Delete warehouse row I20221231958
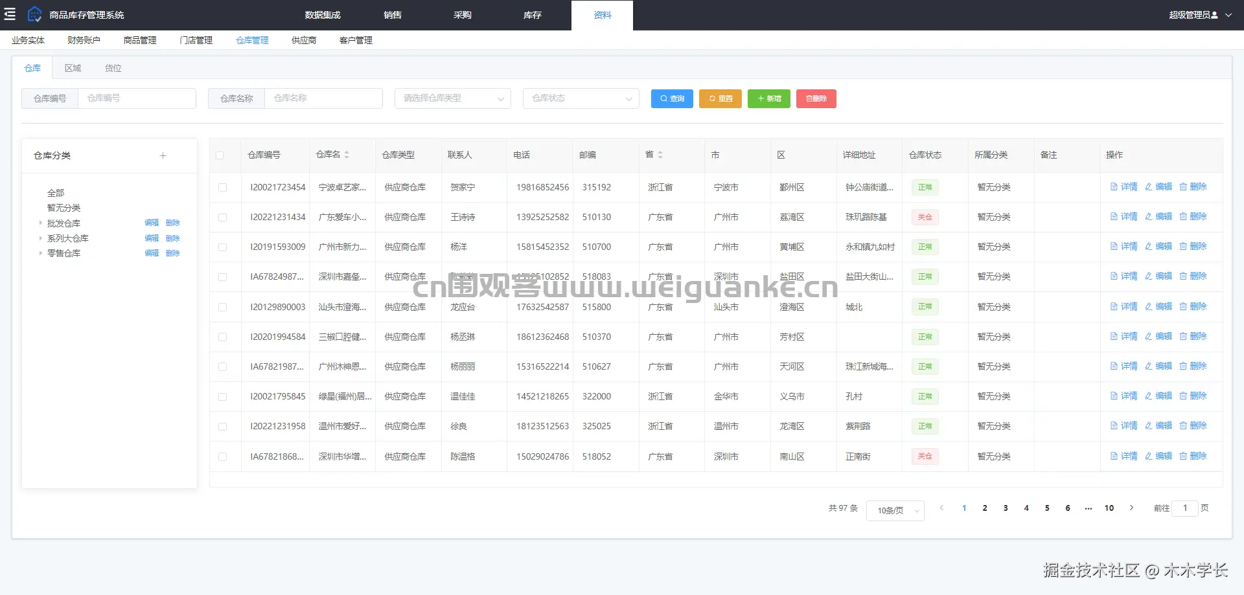 point(1193,426)
